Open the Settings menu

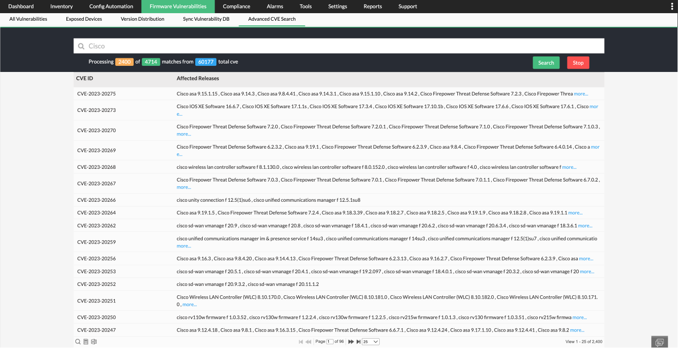tap(337, 7)
